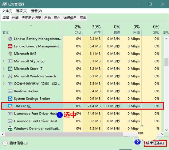Click the 0.9 MB memory value
Viewport: 169px width, 150px height.
coord(95,99)
